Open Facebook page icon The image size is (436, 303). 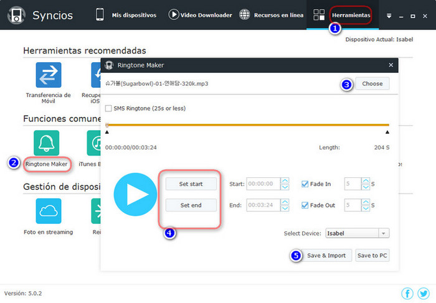tap(407, 293)
